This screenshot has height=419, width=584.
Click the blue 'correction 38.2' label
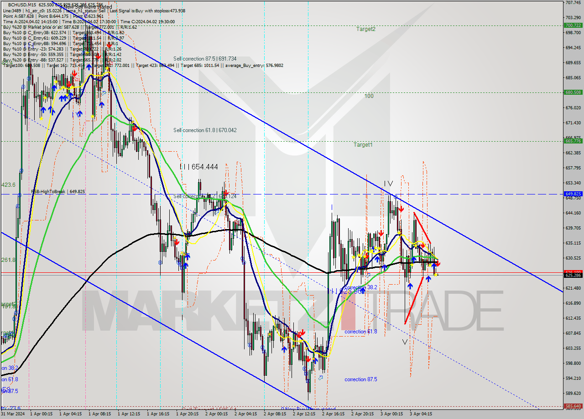tap(361, 287)
